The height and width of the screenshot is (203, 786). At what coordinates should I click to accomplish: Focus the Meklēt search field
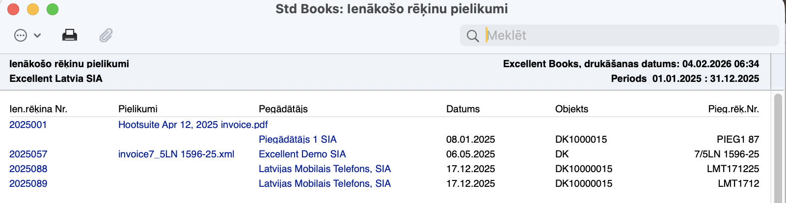coord(628,35)
